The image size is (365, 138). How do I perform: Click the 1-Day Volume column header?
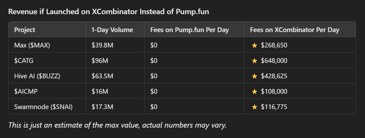click(x=112, y=30)
